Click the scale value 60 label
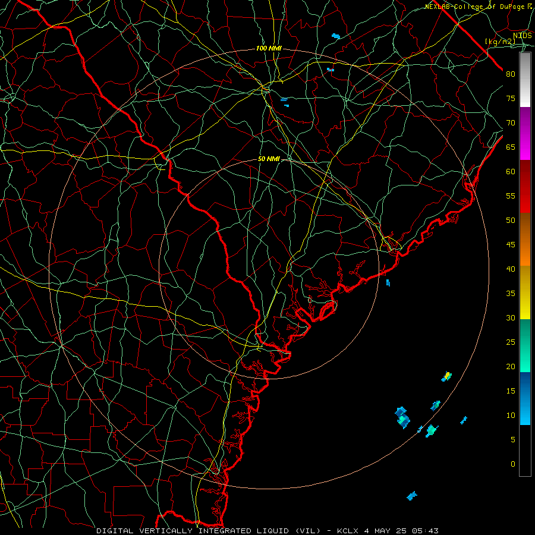The height and width of the screenshot is (535, 535). [511, 172]
